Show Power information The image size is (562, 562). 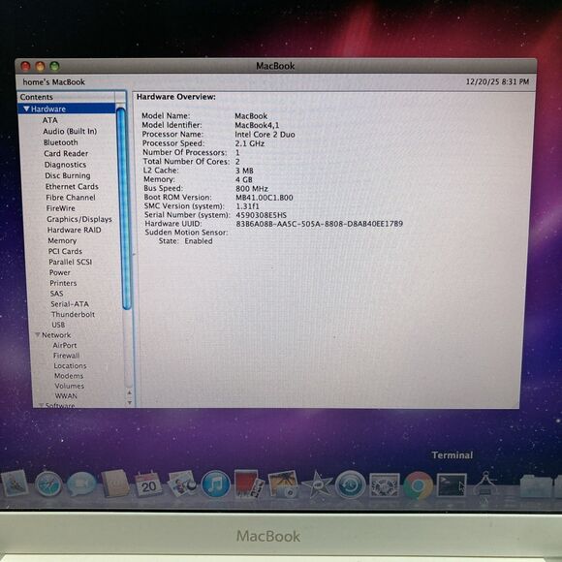(59, 272)
